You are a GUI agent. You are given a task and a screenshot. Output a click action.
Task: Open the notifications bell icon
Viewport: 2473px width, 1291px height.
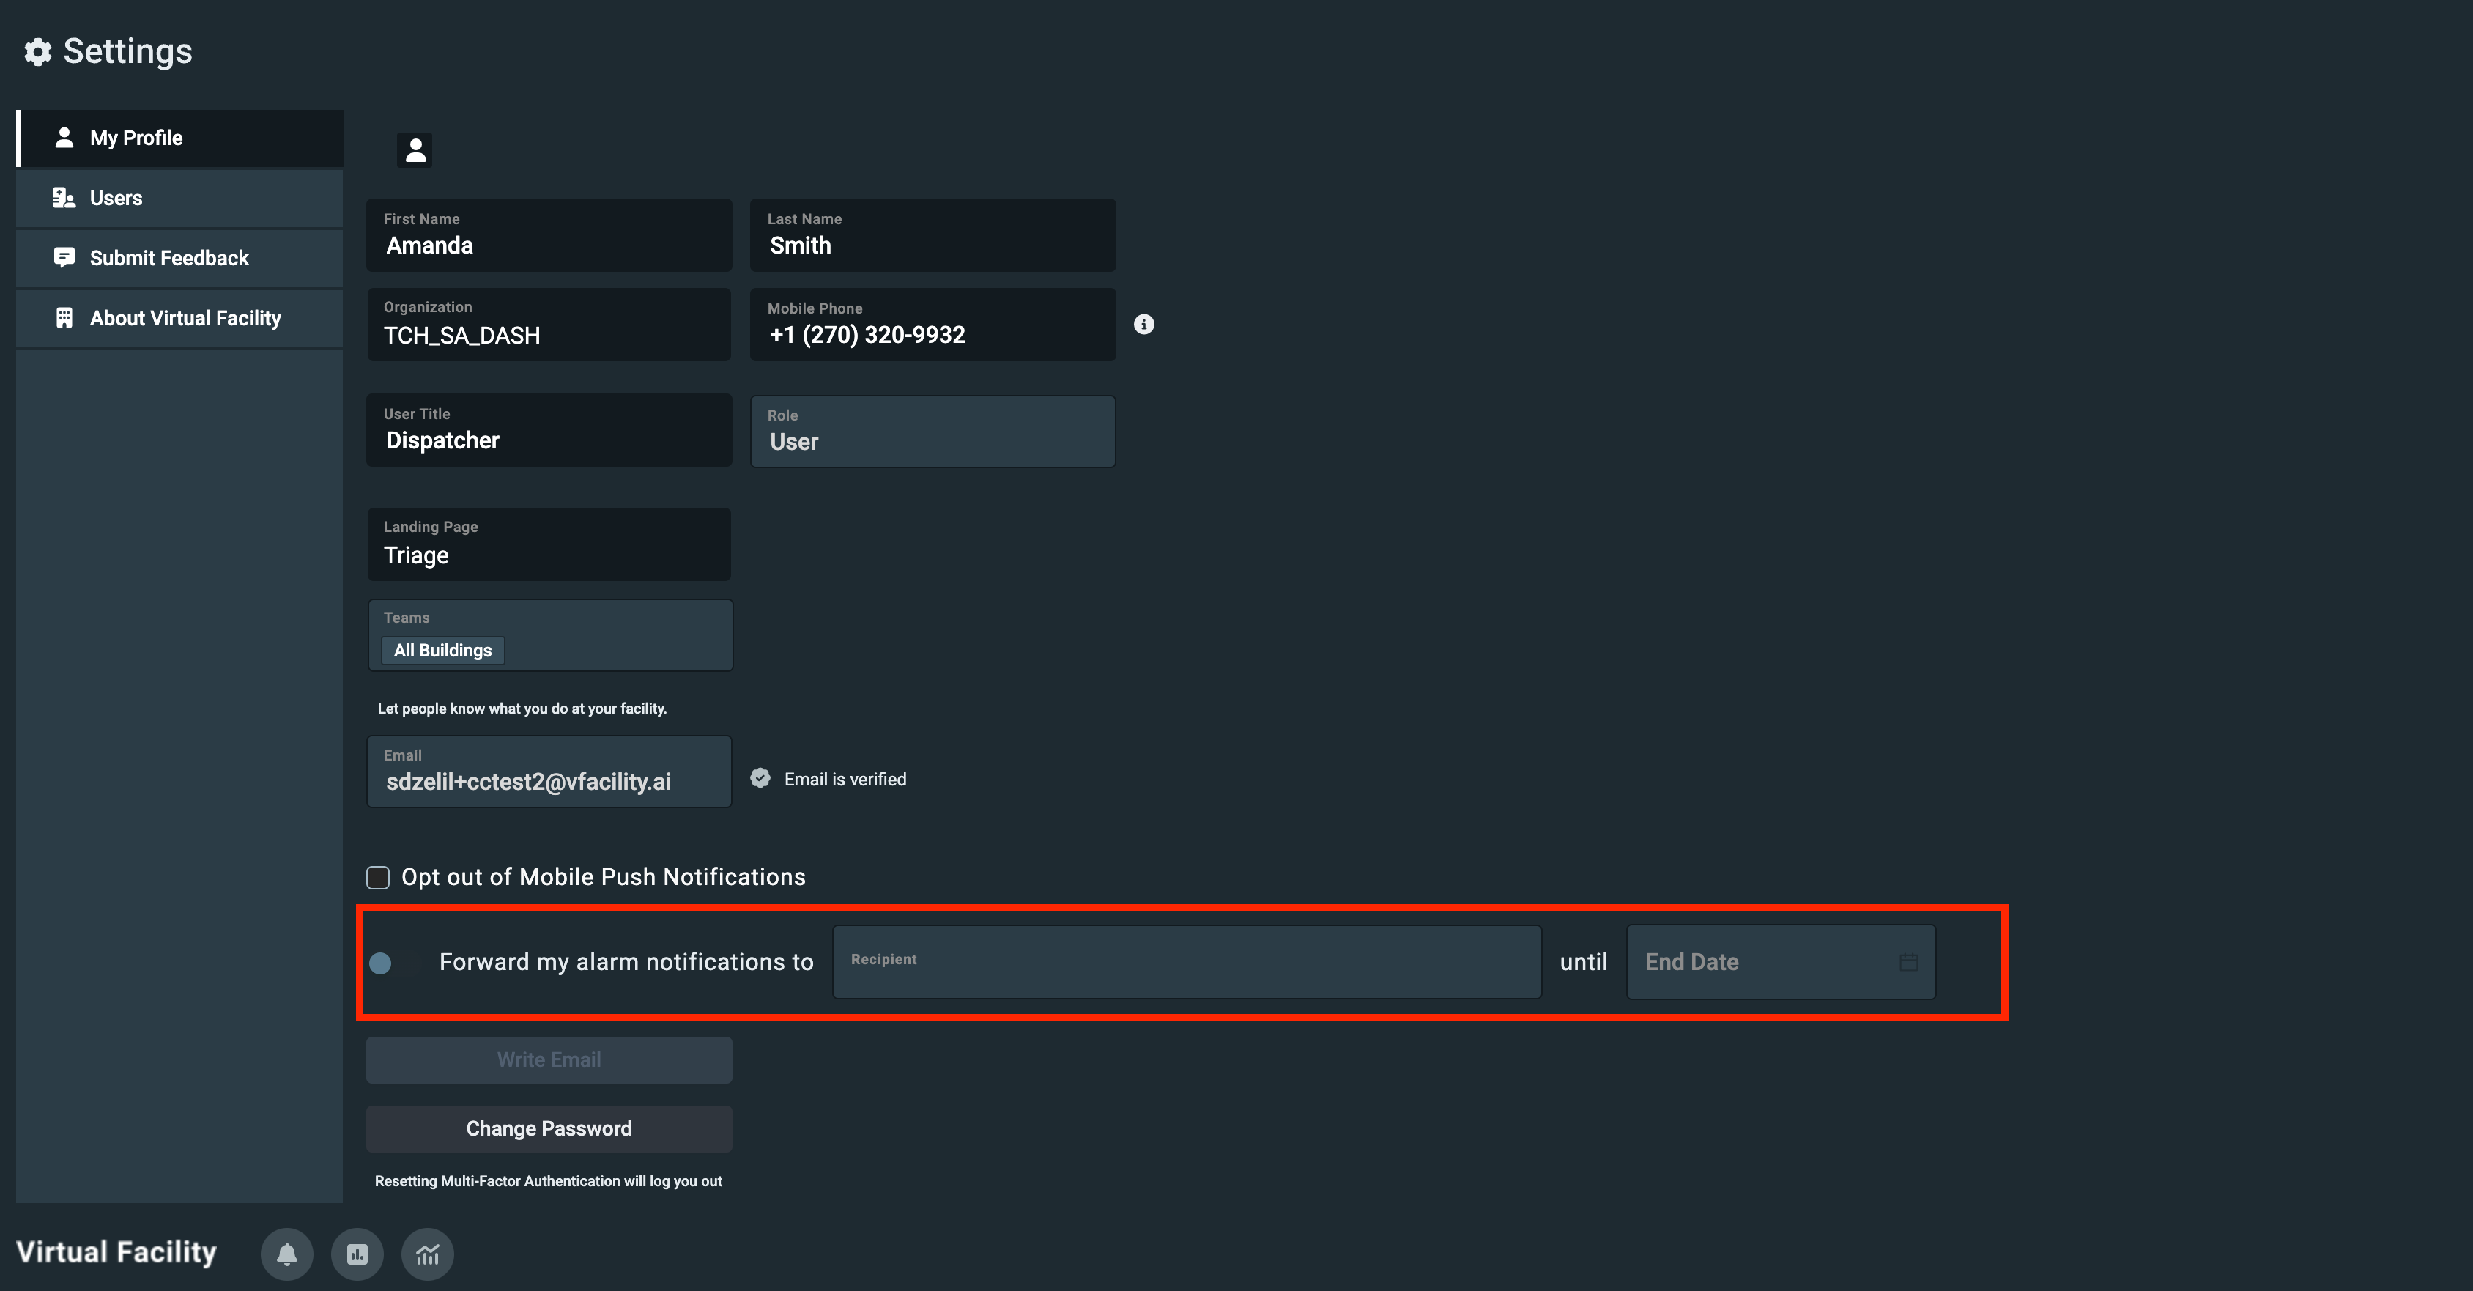point(286,1254)
